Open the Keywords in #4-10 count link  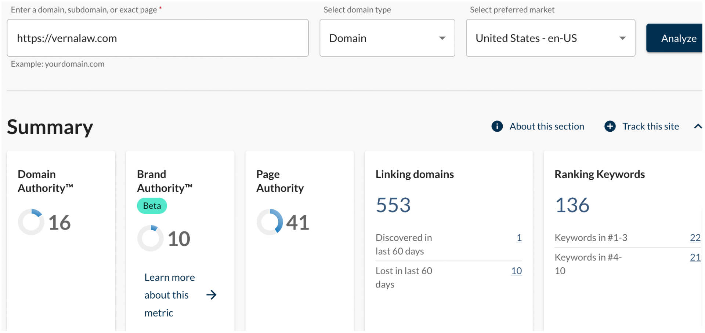point(695,257)
